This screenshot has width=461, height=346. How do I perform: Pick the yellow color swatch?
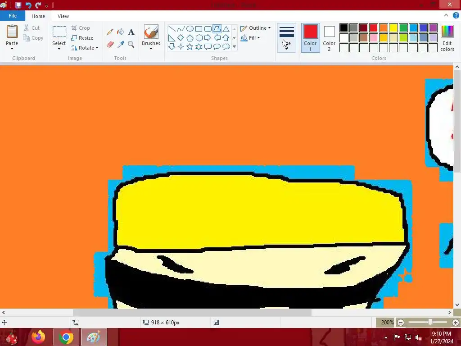(393, 28)
